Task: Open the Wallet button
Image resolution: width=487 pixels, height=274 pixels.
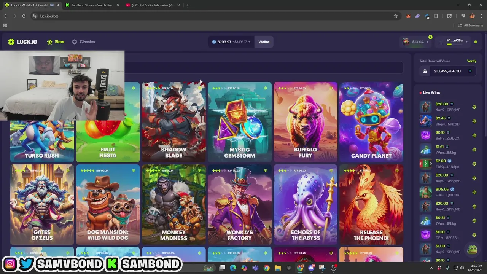Action: 264,42
